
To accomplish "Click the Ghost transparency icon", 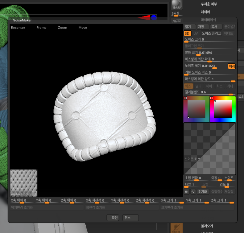I will (x=177, y=228).
